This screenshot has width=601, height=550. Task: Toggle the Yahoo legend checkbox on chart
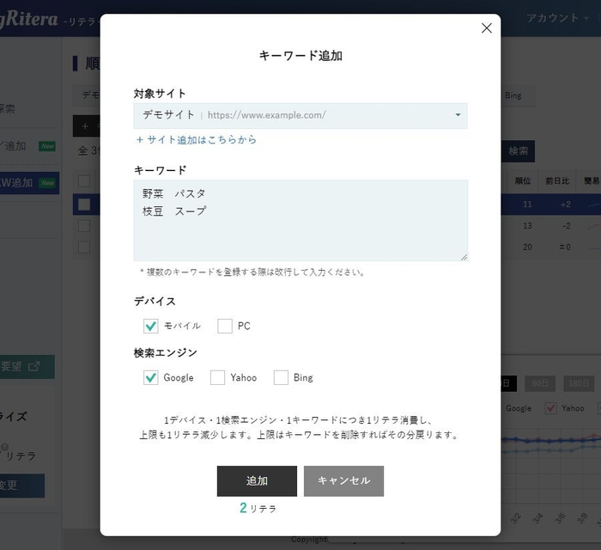tap(551, 408)
